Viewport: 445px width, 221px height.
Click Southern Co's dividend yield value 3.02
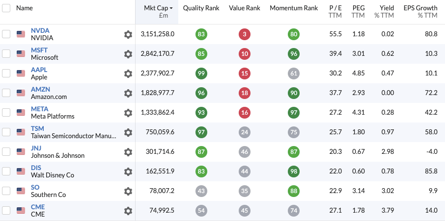(388, 191)
